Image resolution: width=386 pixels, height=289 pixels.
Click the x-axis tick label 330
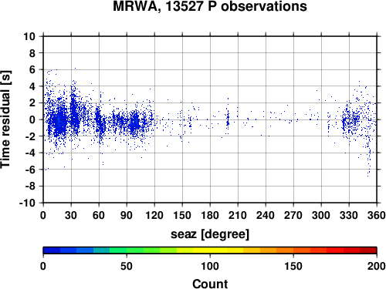point(349,215)
